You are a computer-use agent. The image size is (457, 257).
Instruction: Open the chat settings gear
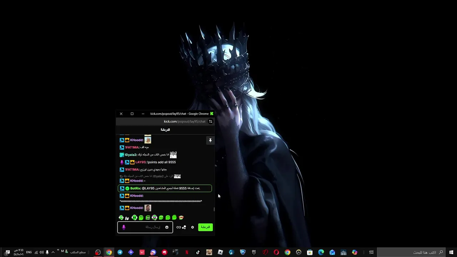pyautogui.click(x=192, y=227)
